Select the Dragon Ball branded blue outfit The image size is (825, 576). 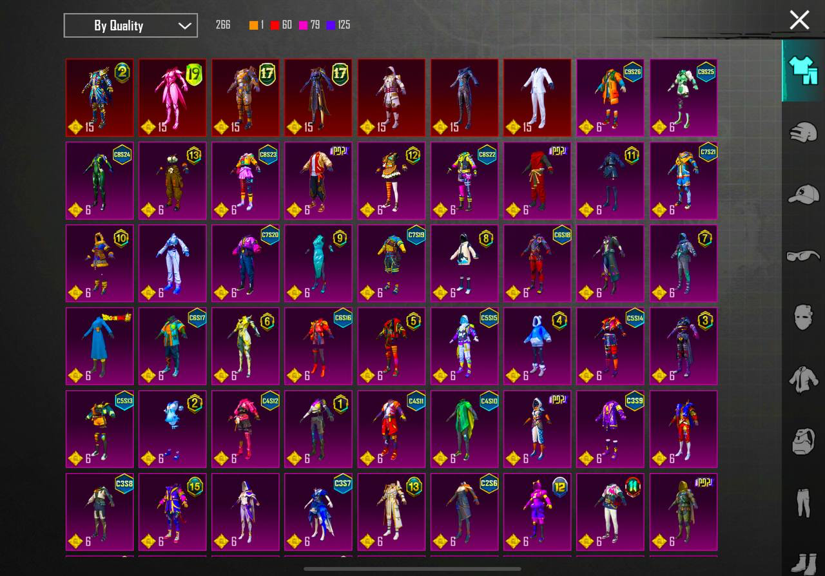99,346
